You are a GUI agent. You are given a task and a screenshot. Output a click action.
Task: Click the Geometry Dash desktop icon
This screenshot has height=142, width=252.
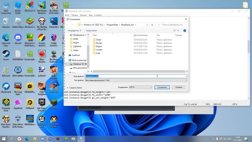(x=6, y=105)
